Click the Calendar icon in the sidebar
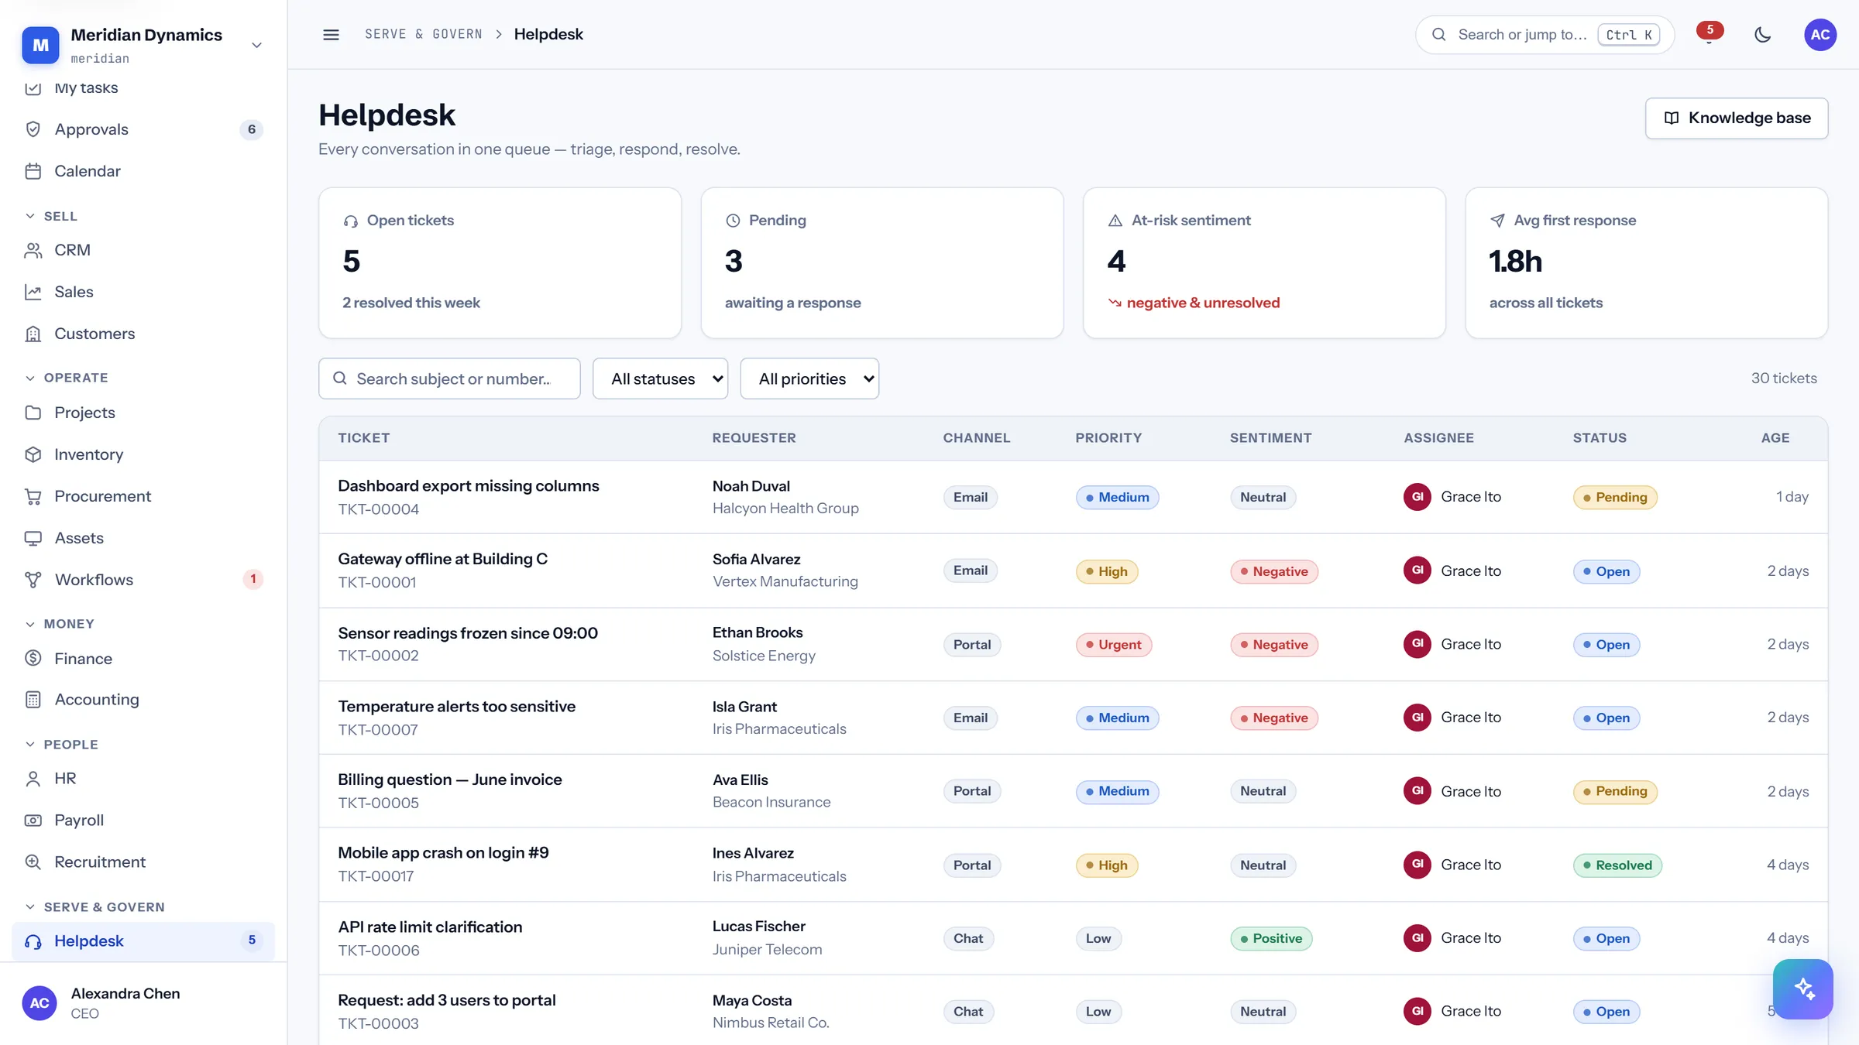This screenshot has height=1045, width=1859. click(33, 171)
